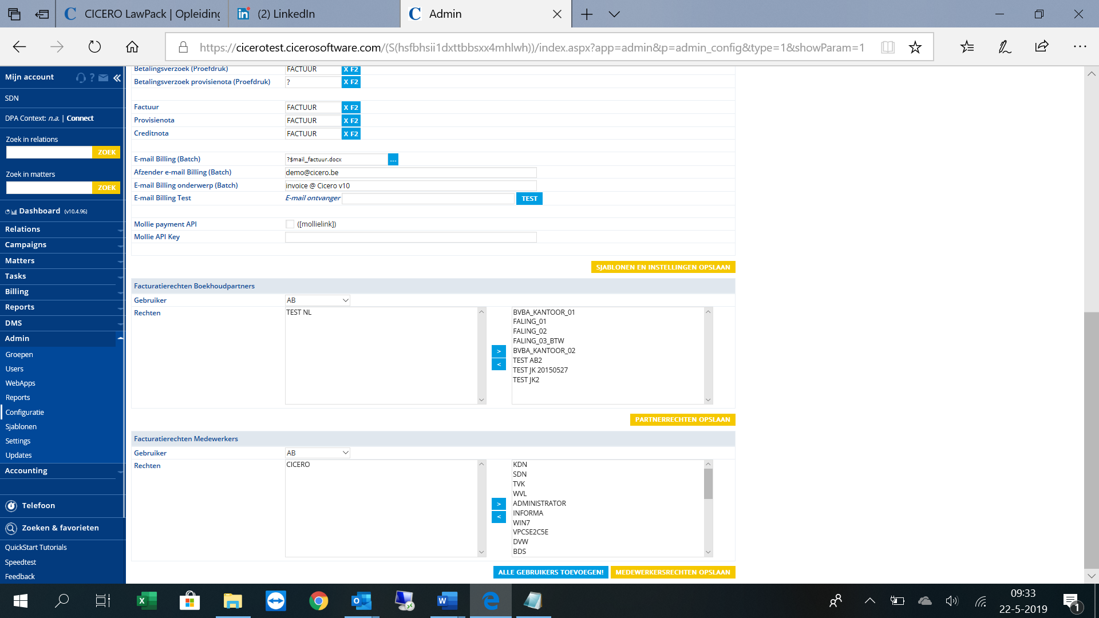Move partner left with < arrow

(499, 365)
